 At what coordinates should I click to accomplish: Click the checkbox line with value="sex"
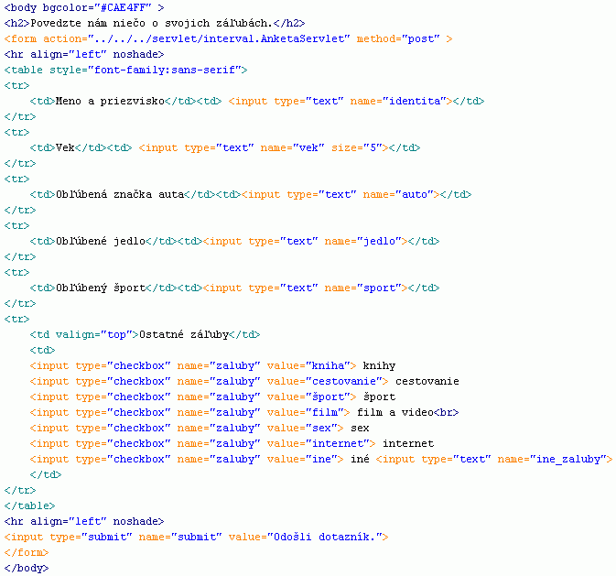coord(200,429)
